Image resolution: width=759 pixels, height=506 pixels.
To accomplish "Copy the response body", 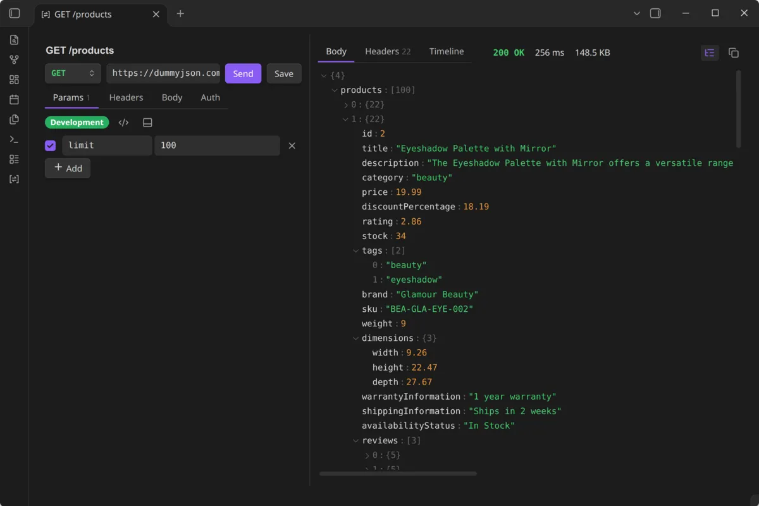I will tap(734, 53).
